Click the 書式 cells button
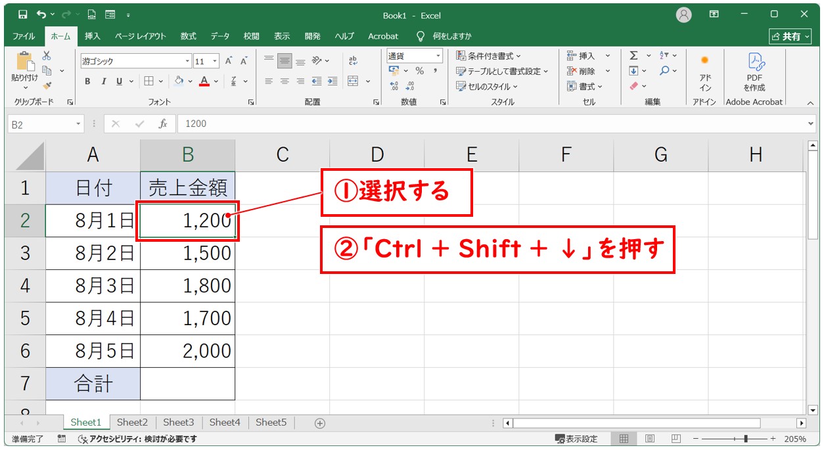 tap(584, 86)
